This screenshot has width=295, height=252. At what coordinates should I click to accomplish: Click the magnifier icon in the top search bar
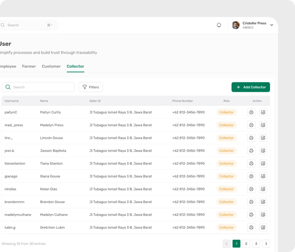[x=3, y=25]
